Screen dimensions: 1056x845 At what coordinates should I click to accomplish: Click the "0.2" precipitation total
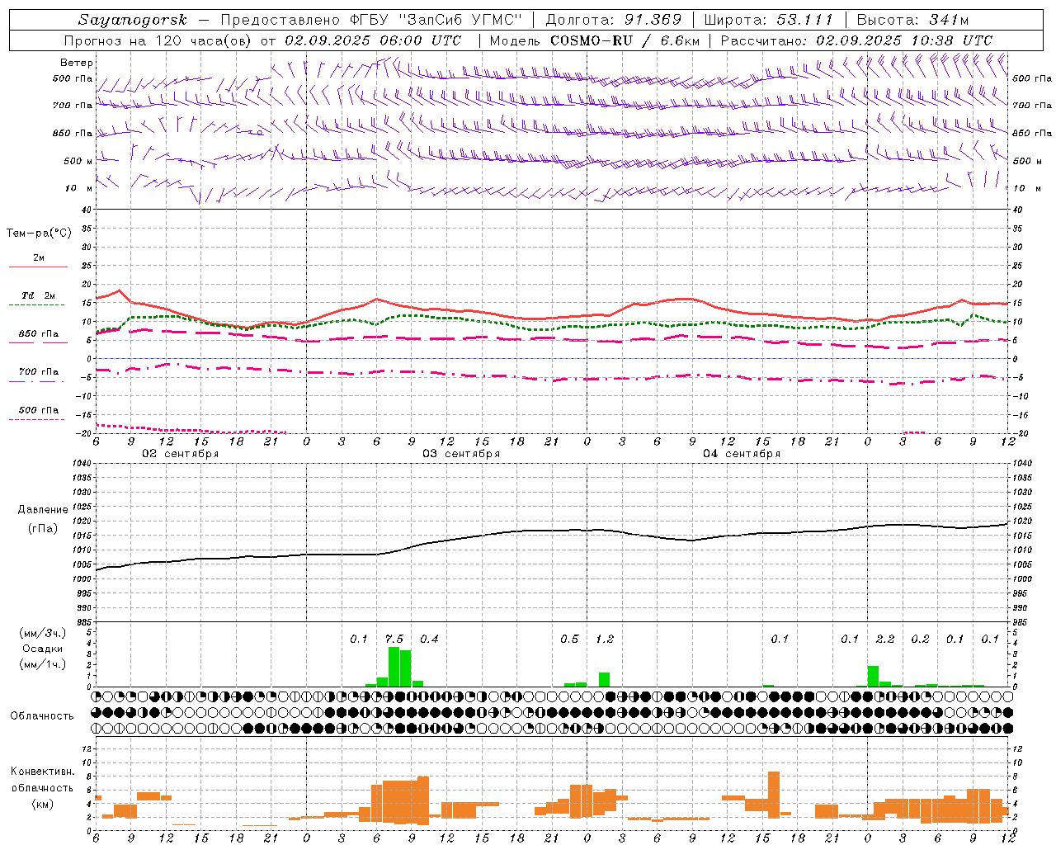point(920,640)
